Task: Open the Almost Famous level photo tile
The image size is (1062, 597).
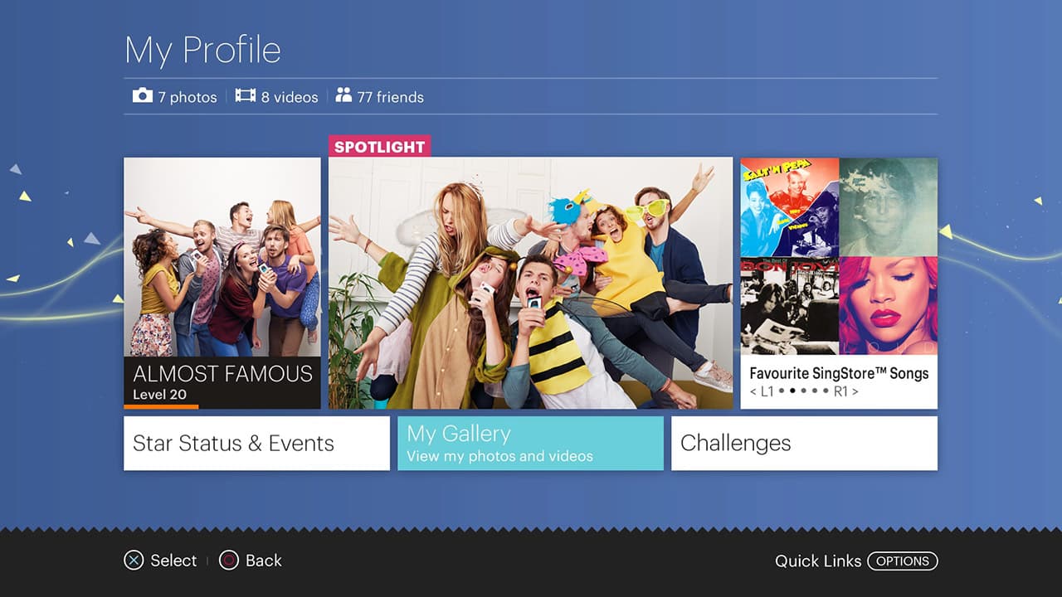Action: coord(222,283)
